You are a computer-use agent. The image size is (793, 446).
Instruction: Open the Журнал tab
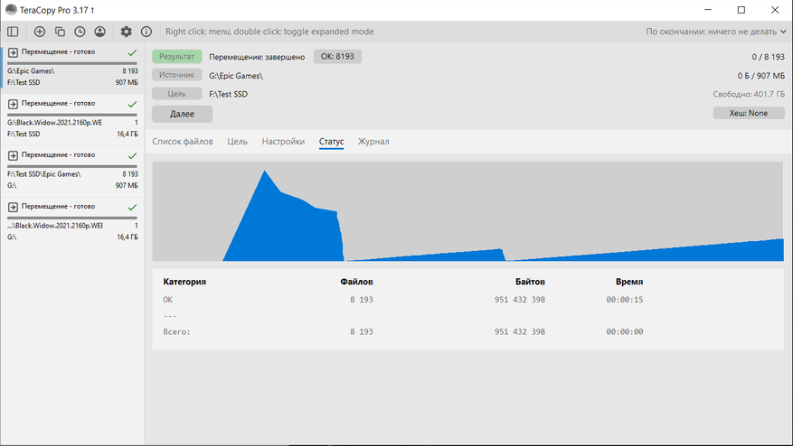(373, 142)
